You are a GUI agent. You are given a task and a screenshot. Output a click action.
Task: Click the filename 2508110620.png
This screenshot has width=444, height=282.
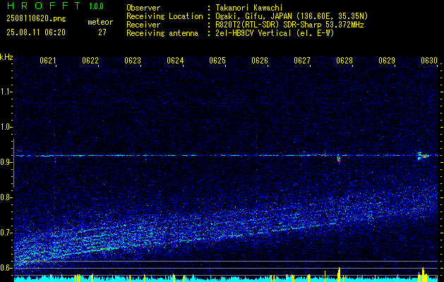[x=36, y=18]
